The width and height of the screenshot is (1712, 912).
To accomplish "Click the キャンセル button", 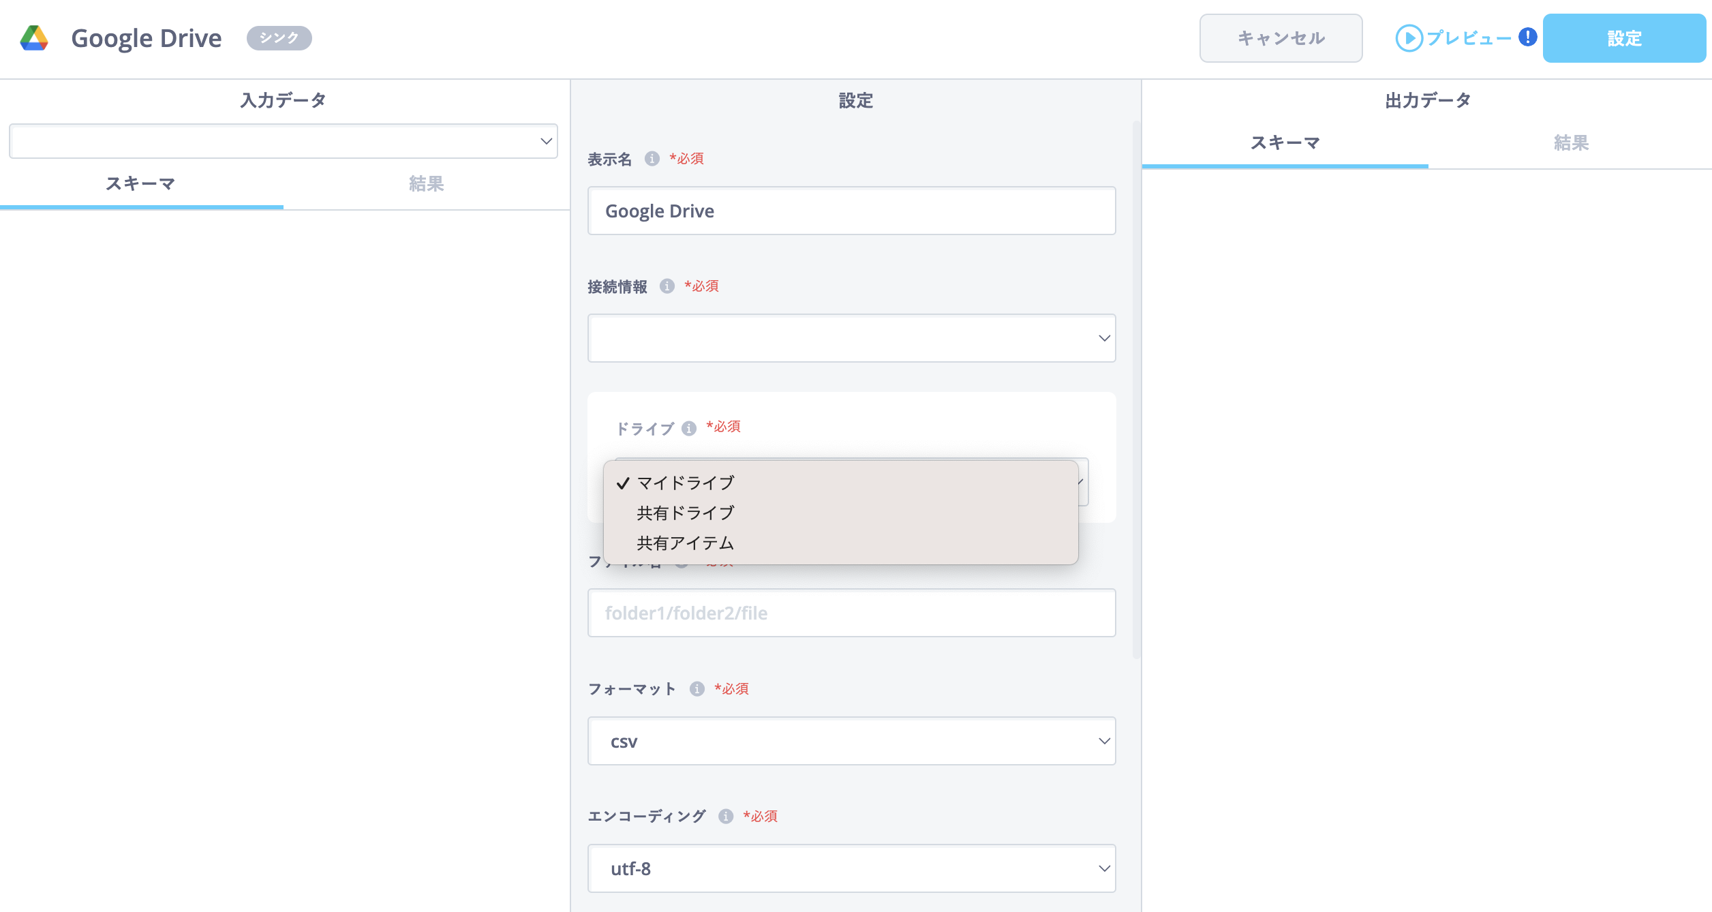I will click(1281, 38).
